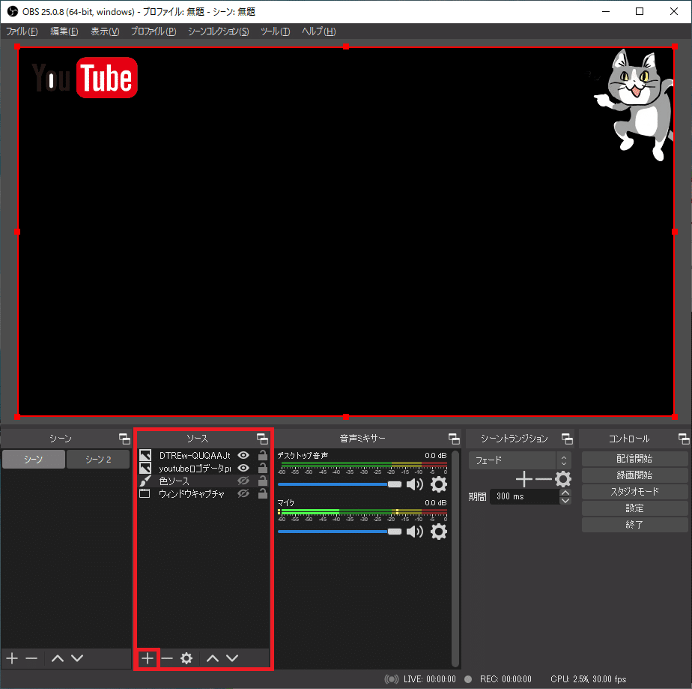Show the ウィンドウキャプチャ source
This screenshot has height=689, width=692.
click(x=243, y=494)
